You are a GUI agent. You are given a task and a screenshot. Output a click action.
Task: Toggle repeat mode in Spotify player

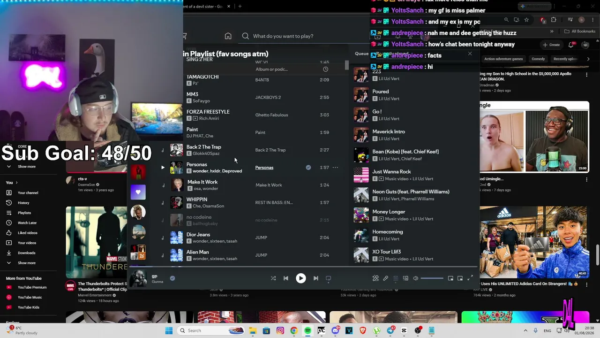click(x=329, y=278)
